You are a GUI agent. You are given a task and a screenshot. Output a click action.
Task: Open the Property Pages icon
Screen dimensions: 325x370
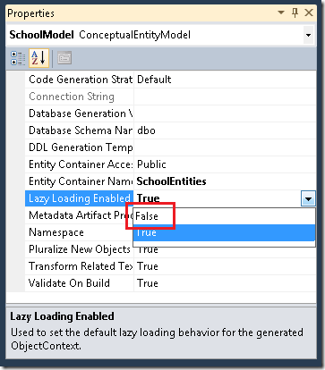64,58
